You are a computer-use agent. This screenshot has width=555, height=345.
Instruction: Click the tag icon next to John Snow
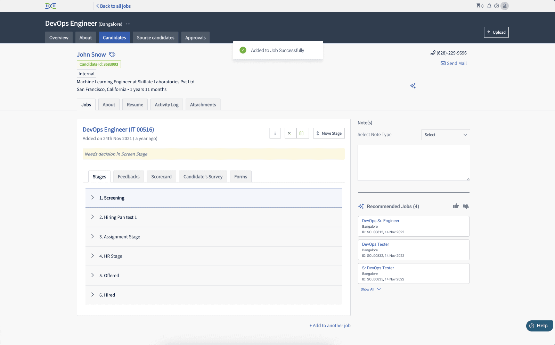pyautogui.click(x=112, y=54)
